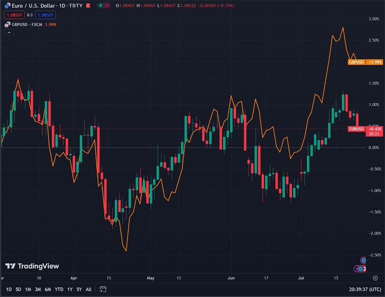Click the red EURUSD price scale label
The width and height of the screenshot is (385, 297).
coord(356,129)
